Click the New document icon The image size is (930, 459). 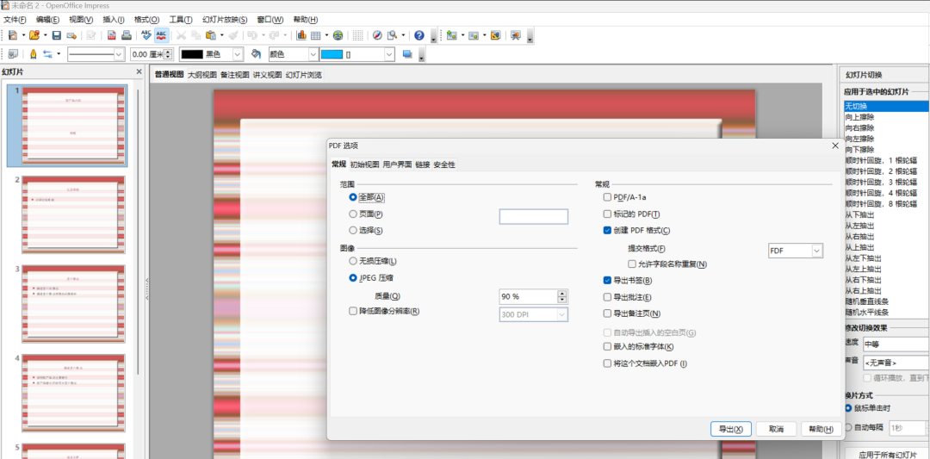pyautogui.click(x=13, y=35)
